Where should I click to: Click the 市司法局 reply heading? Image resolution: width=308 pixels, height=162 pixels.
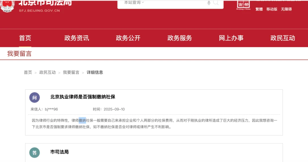60,152
